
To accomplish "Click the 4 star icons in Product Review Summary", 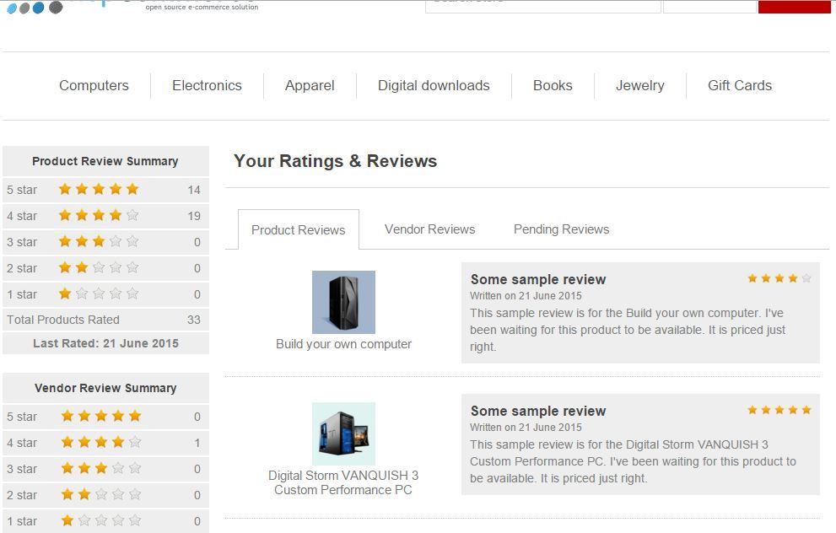I will (x=98, y=216).
